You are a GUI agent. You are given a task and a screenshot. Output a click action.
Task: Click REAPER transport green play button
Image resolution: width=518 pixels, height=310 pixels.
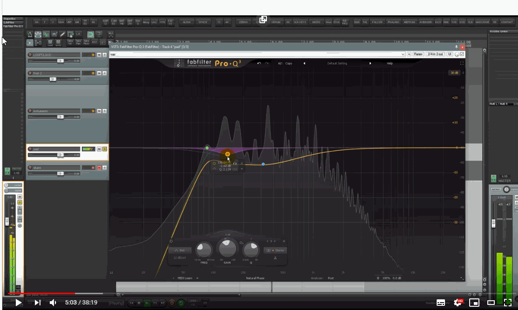pyautogui.click(x=147, y=303)
